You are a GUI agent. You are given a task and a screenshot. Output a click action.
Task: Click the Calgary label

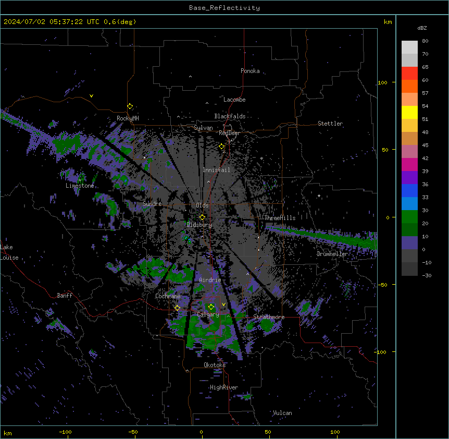(x=208, y=314)
